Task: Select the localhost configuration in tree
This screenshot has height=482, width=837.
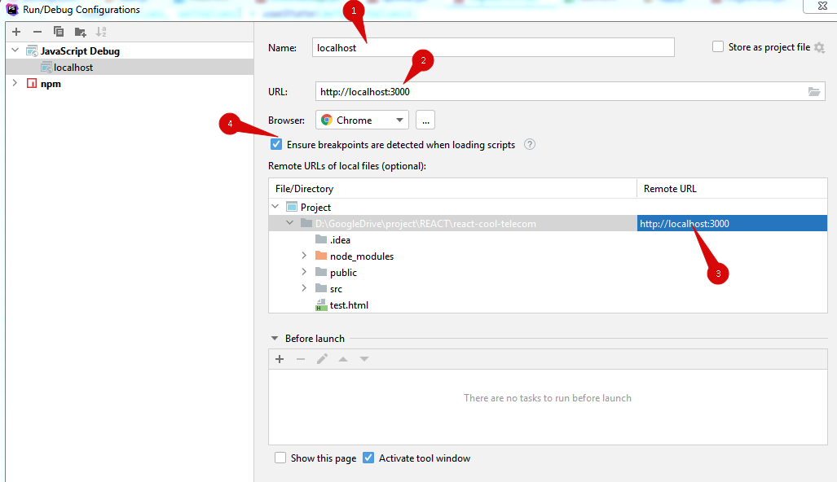Action: pyautogui.click(x=73, y=68)
